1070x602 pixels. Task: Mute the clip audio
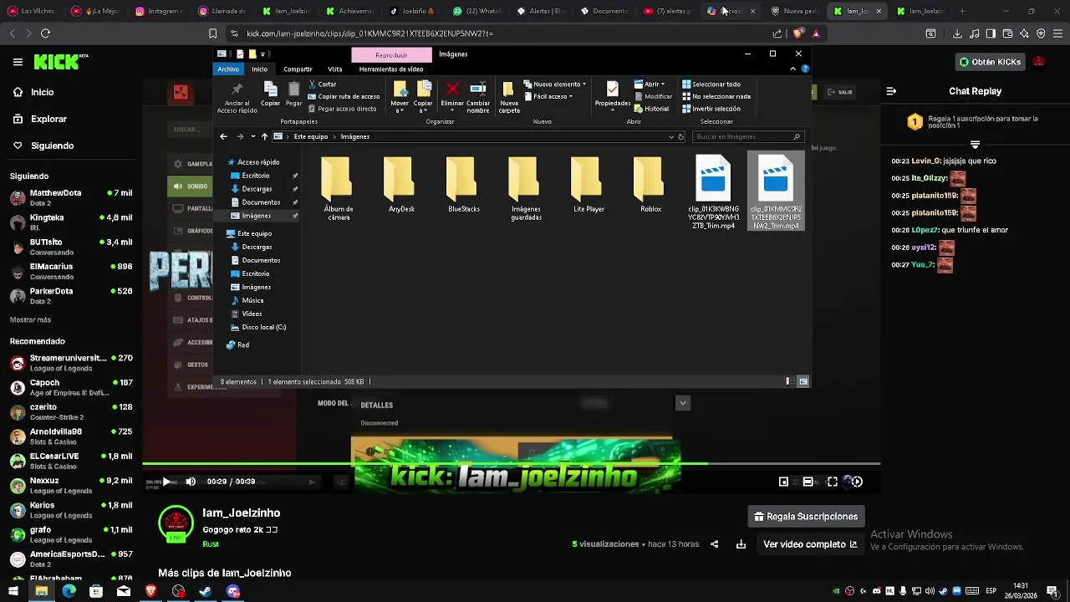point(191,482)
